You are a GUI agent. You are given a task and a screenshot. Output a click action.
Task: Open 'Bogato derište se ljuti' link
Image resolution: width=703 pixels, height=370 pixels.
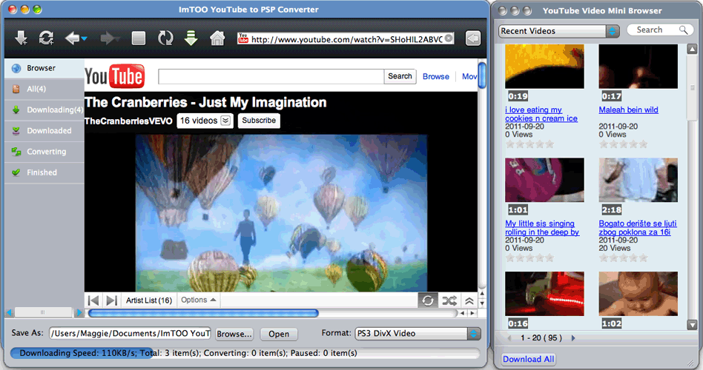638,228
